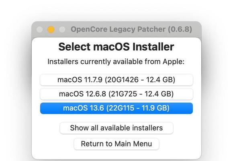233x161 pixels.
Task: Click the Select macOS Installer heading
Action: tap(116, 47)
